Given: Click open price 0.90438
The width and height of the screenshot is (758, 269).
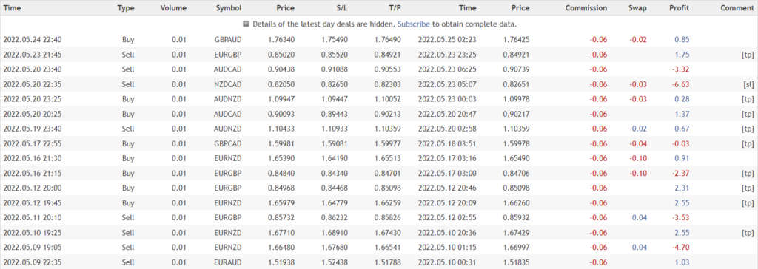Looking at the screenshot, I should pos(281,69).
